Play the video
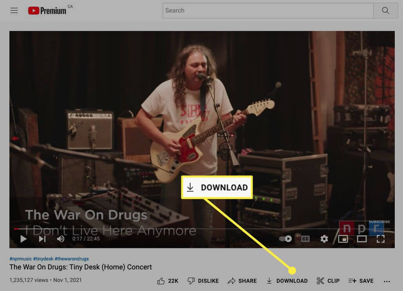The height and width of the screenshot is (291, 403). coord(23,239)
